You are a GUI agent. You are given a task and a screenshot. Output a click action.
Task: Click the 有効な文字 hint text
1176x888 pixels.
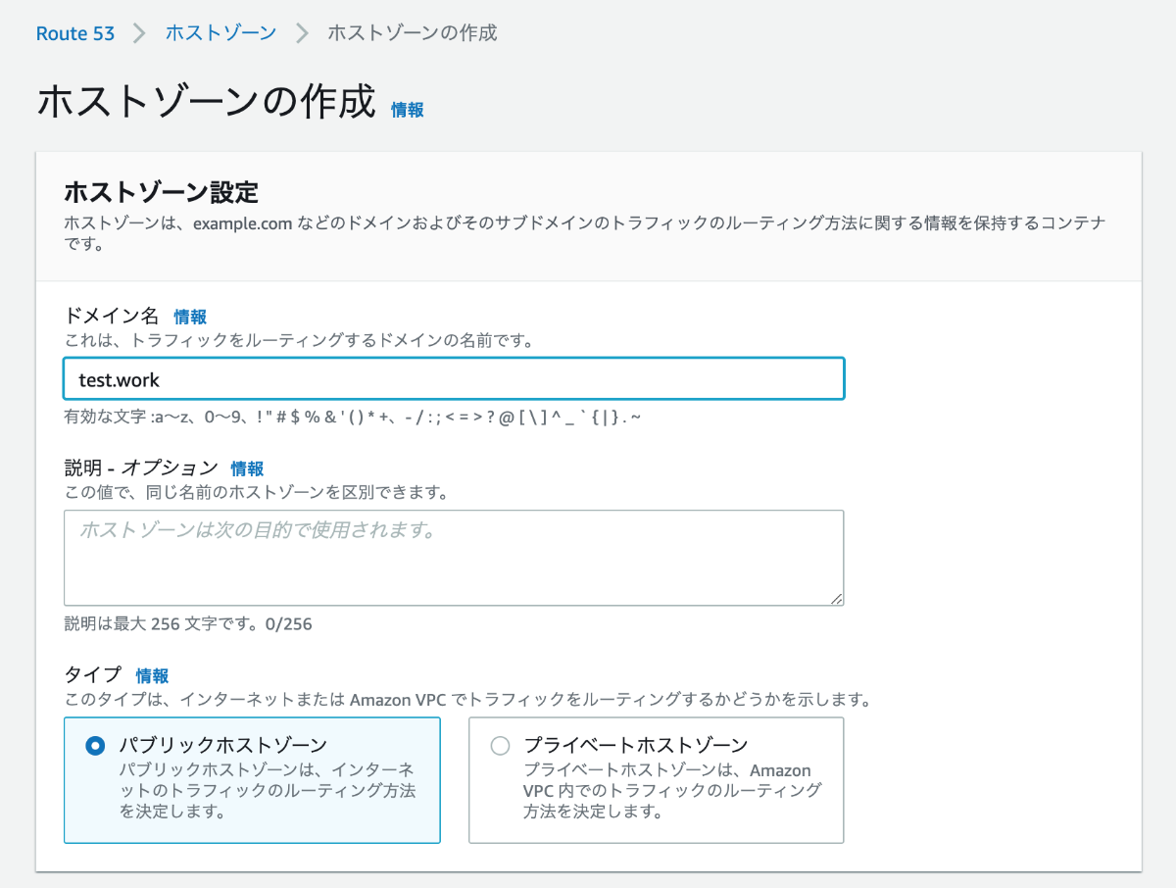(352, 419)
